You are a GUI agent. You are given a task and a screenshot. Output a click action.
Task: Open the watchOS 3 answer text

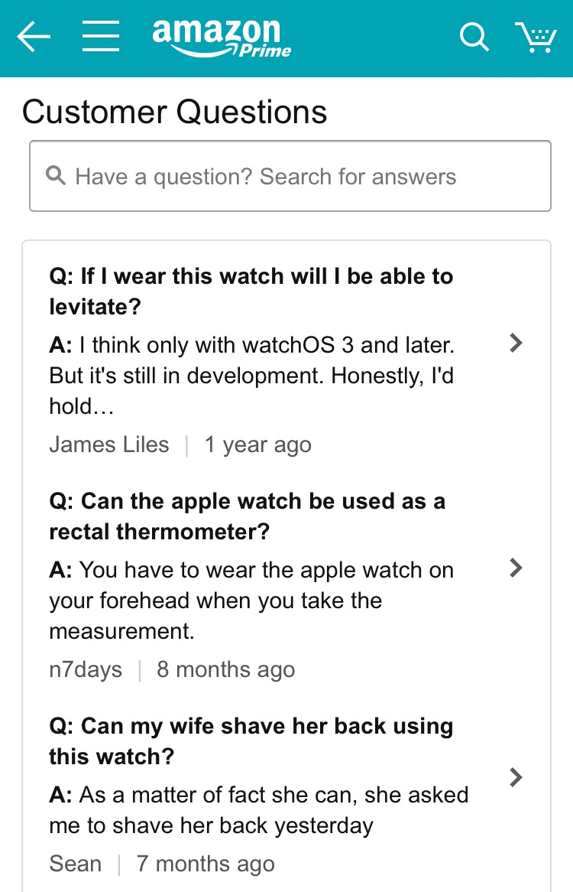tap(252, 376)
